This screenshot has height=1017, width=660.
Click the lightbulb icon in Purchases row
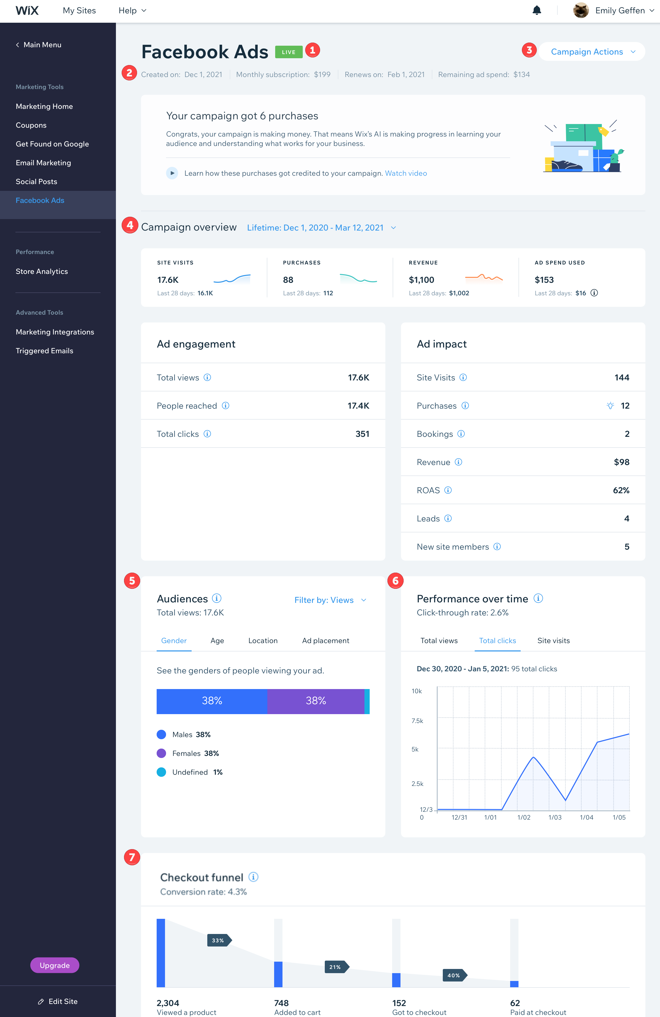pos(610,405)
